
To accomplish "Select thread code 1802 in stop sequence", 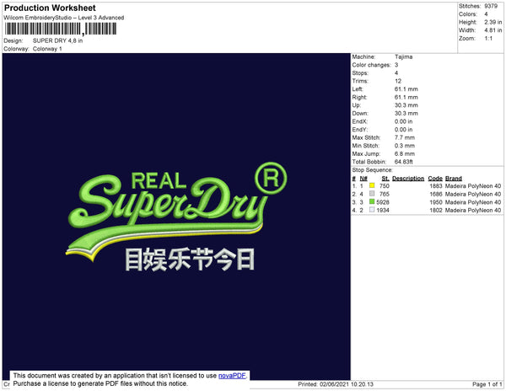I will click(x=436, y=210).
